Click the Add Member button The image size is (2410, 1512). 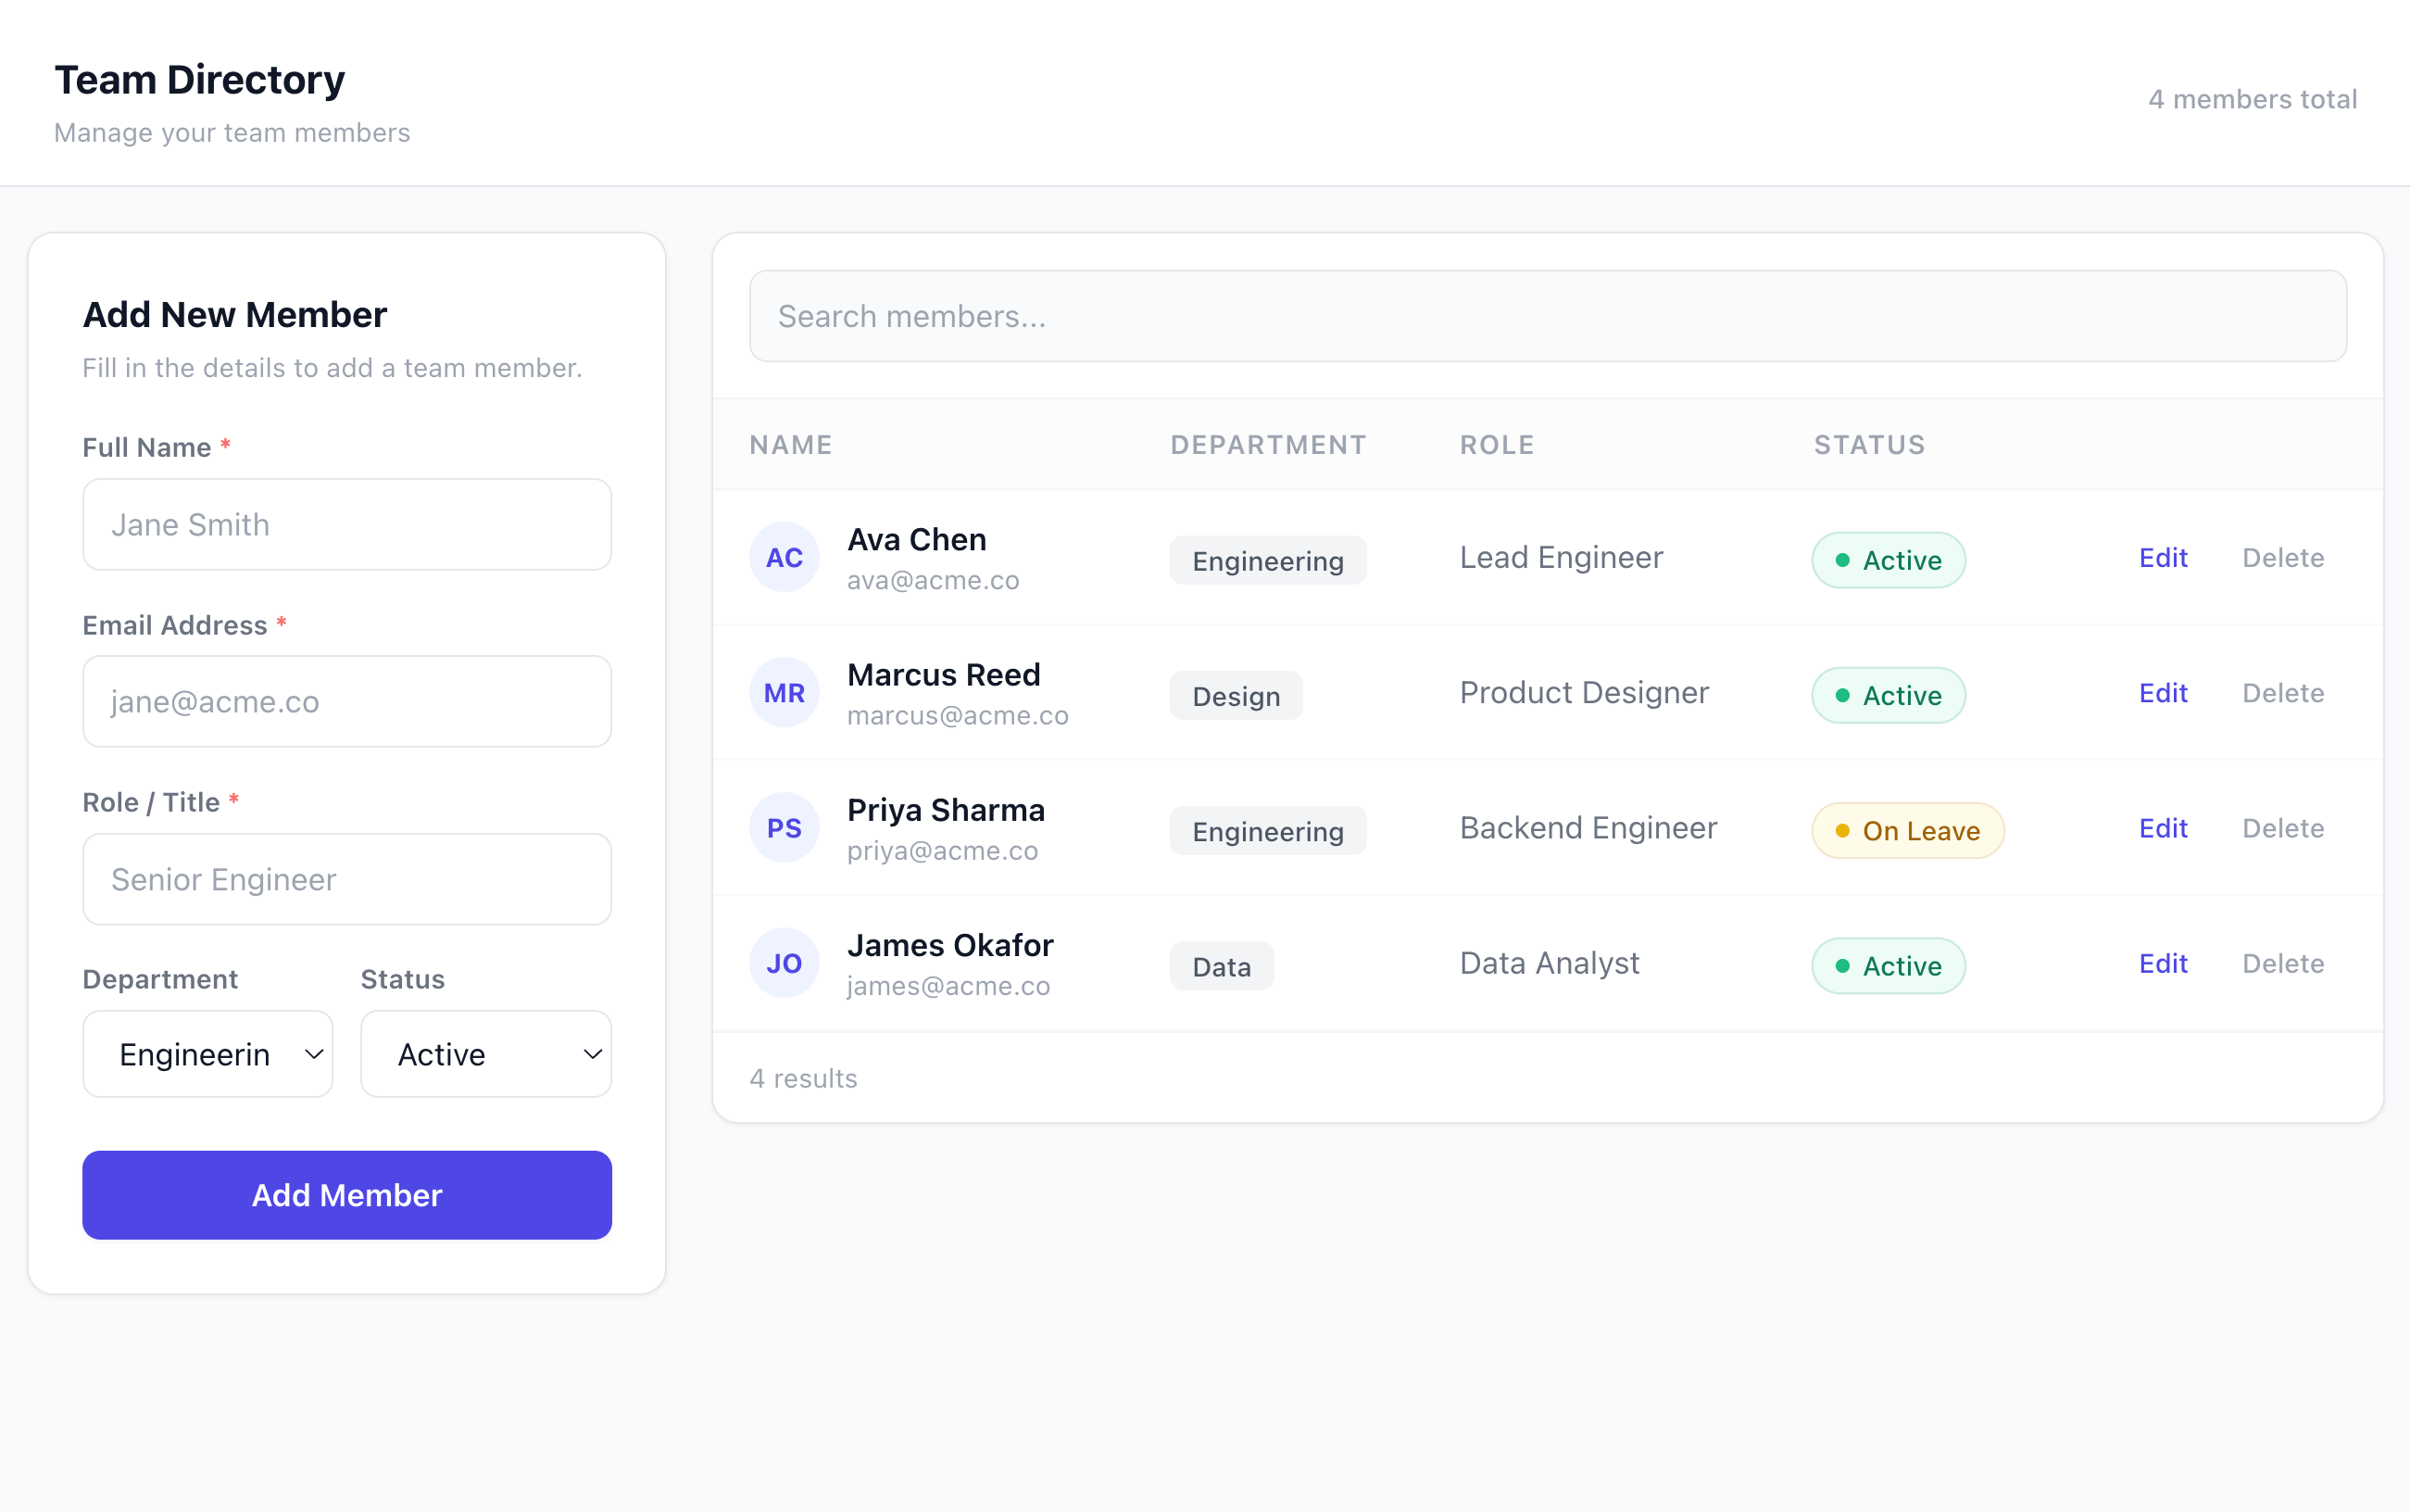[345, 1194]
